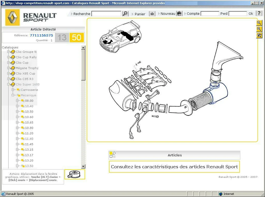Click the search magnifier icon next to Recherche
Viewport: 265px width, 197px height.
click(x=125, y=13)
